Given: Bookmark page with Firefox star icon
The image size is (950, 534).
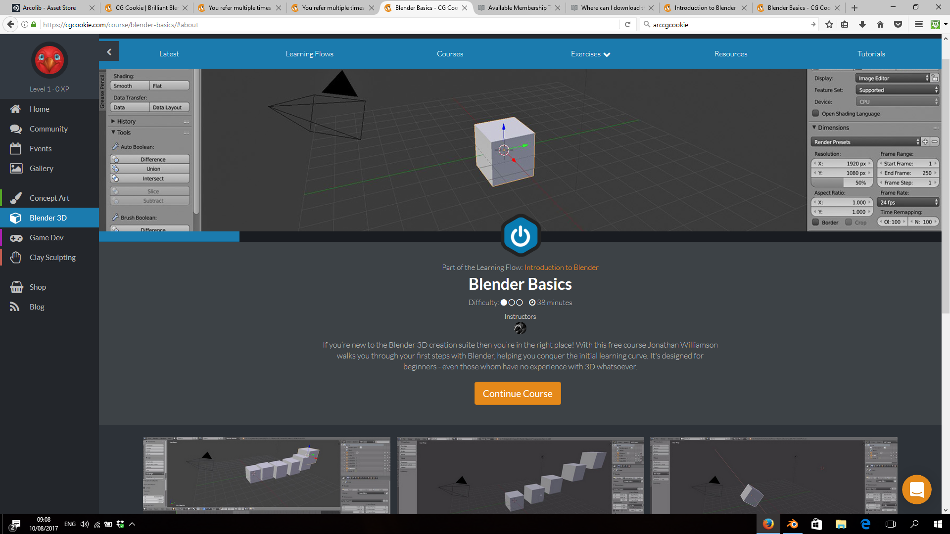Looking at the screenshot, I should (829, 24).
